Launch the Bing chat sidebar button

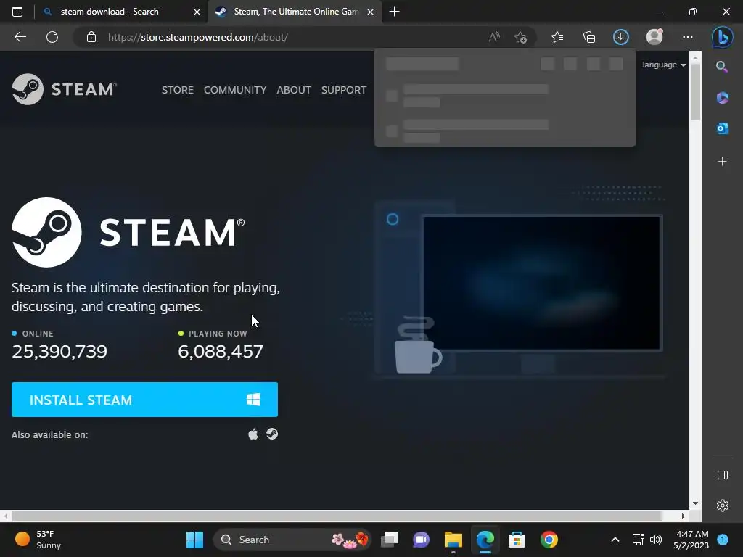pos(722,37)
